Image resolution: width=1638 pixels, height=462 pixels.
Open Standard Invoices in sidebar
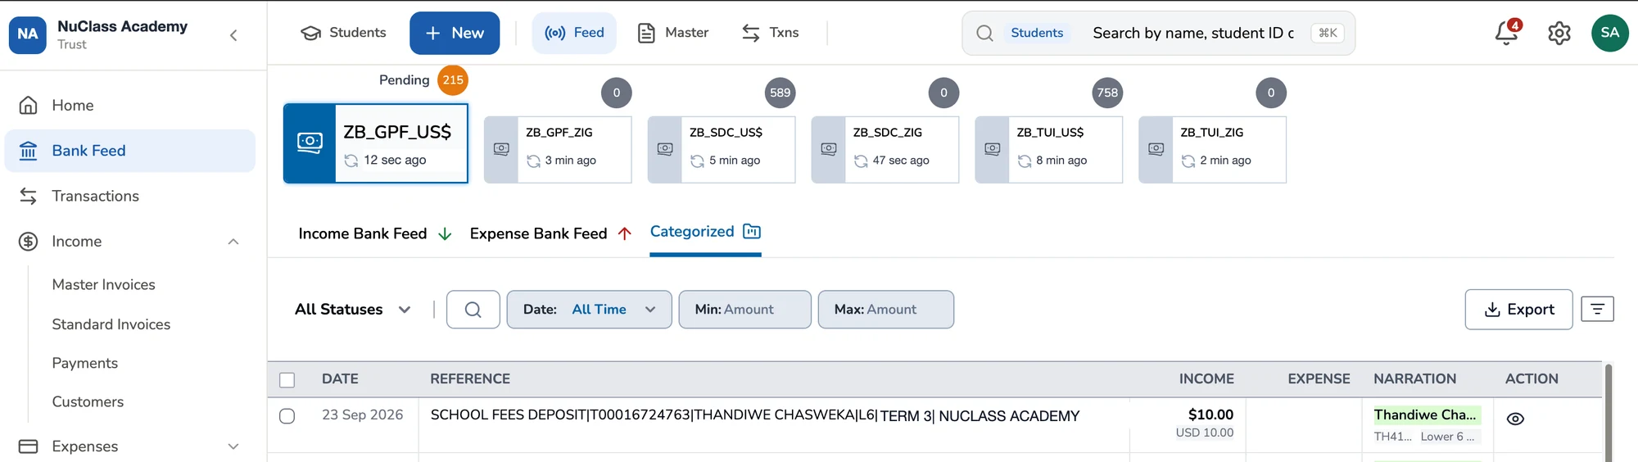[111, 324]
